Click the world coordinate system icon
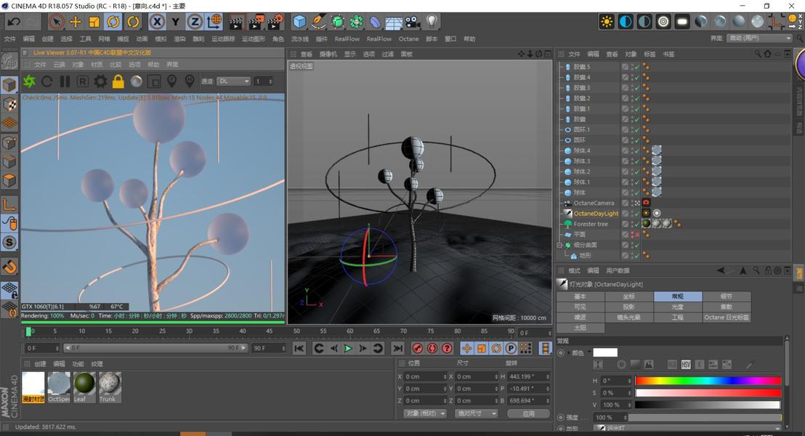The height and width of the screenshot is (436, 805). click(x=214, y=22)
